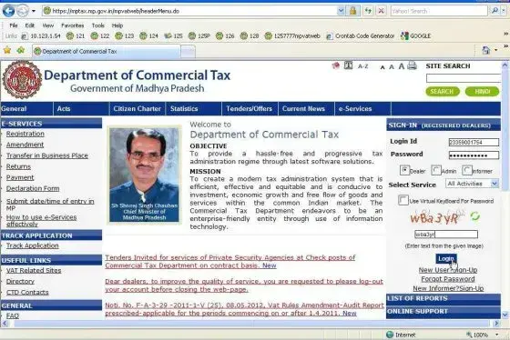The image size is (510, 340).
Task: Open the Forgot Password link
Action: [x=447, y=279]
